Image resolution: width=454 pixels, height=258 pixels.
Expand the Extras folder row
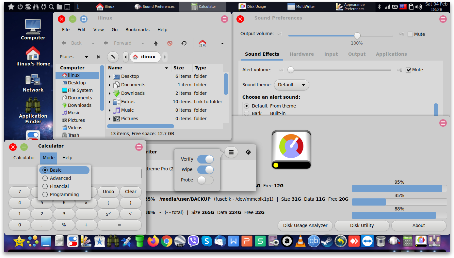coord(110,102)
